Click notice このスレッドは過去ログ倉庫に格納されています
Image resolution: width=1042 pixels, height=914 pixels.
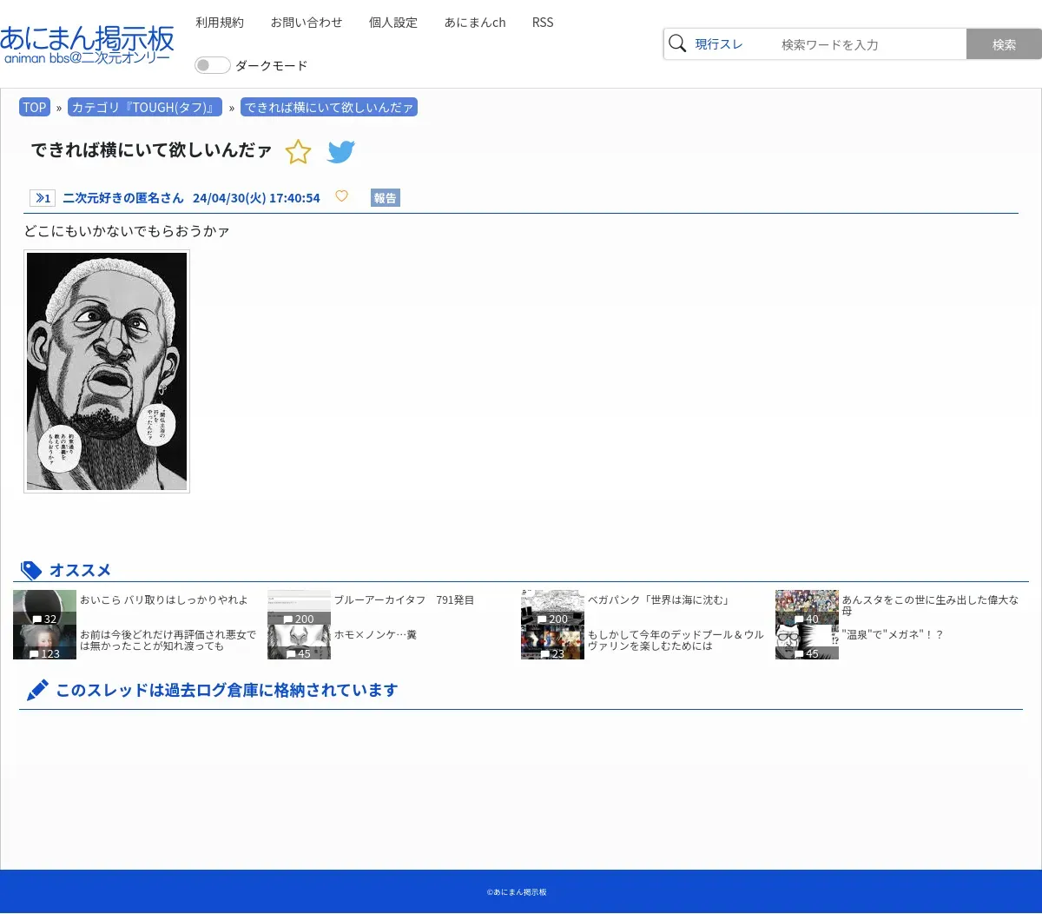click(x=227, y=690)
